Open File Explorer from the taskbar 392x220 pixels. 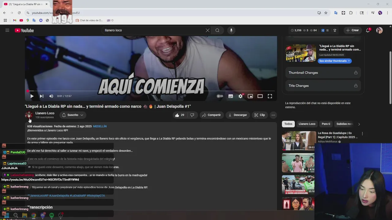[x=24, y=215]
